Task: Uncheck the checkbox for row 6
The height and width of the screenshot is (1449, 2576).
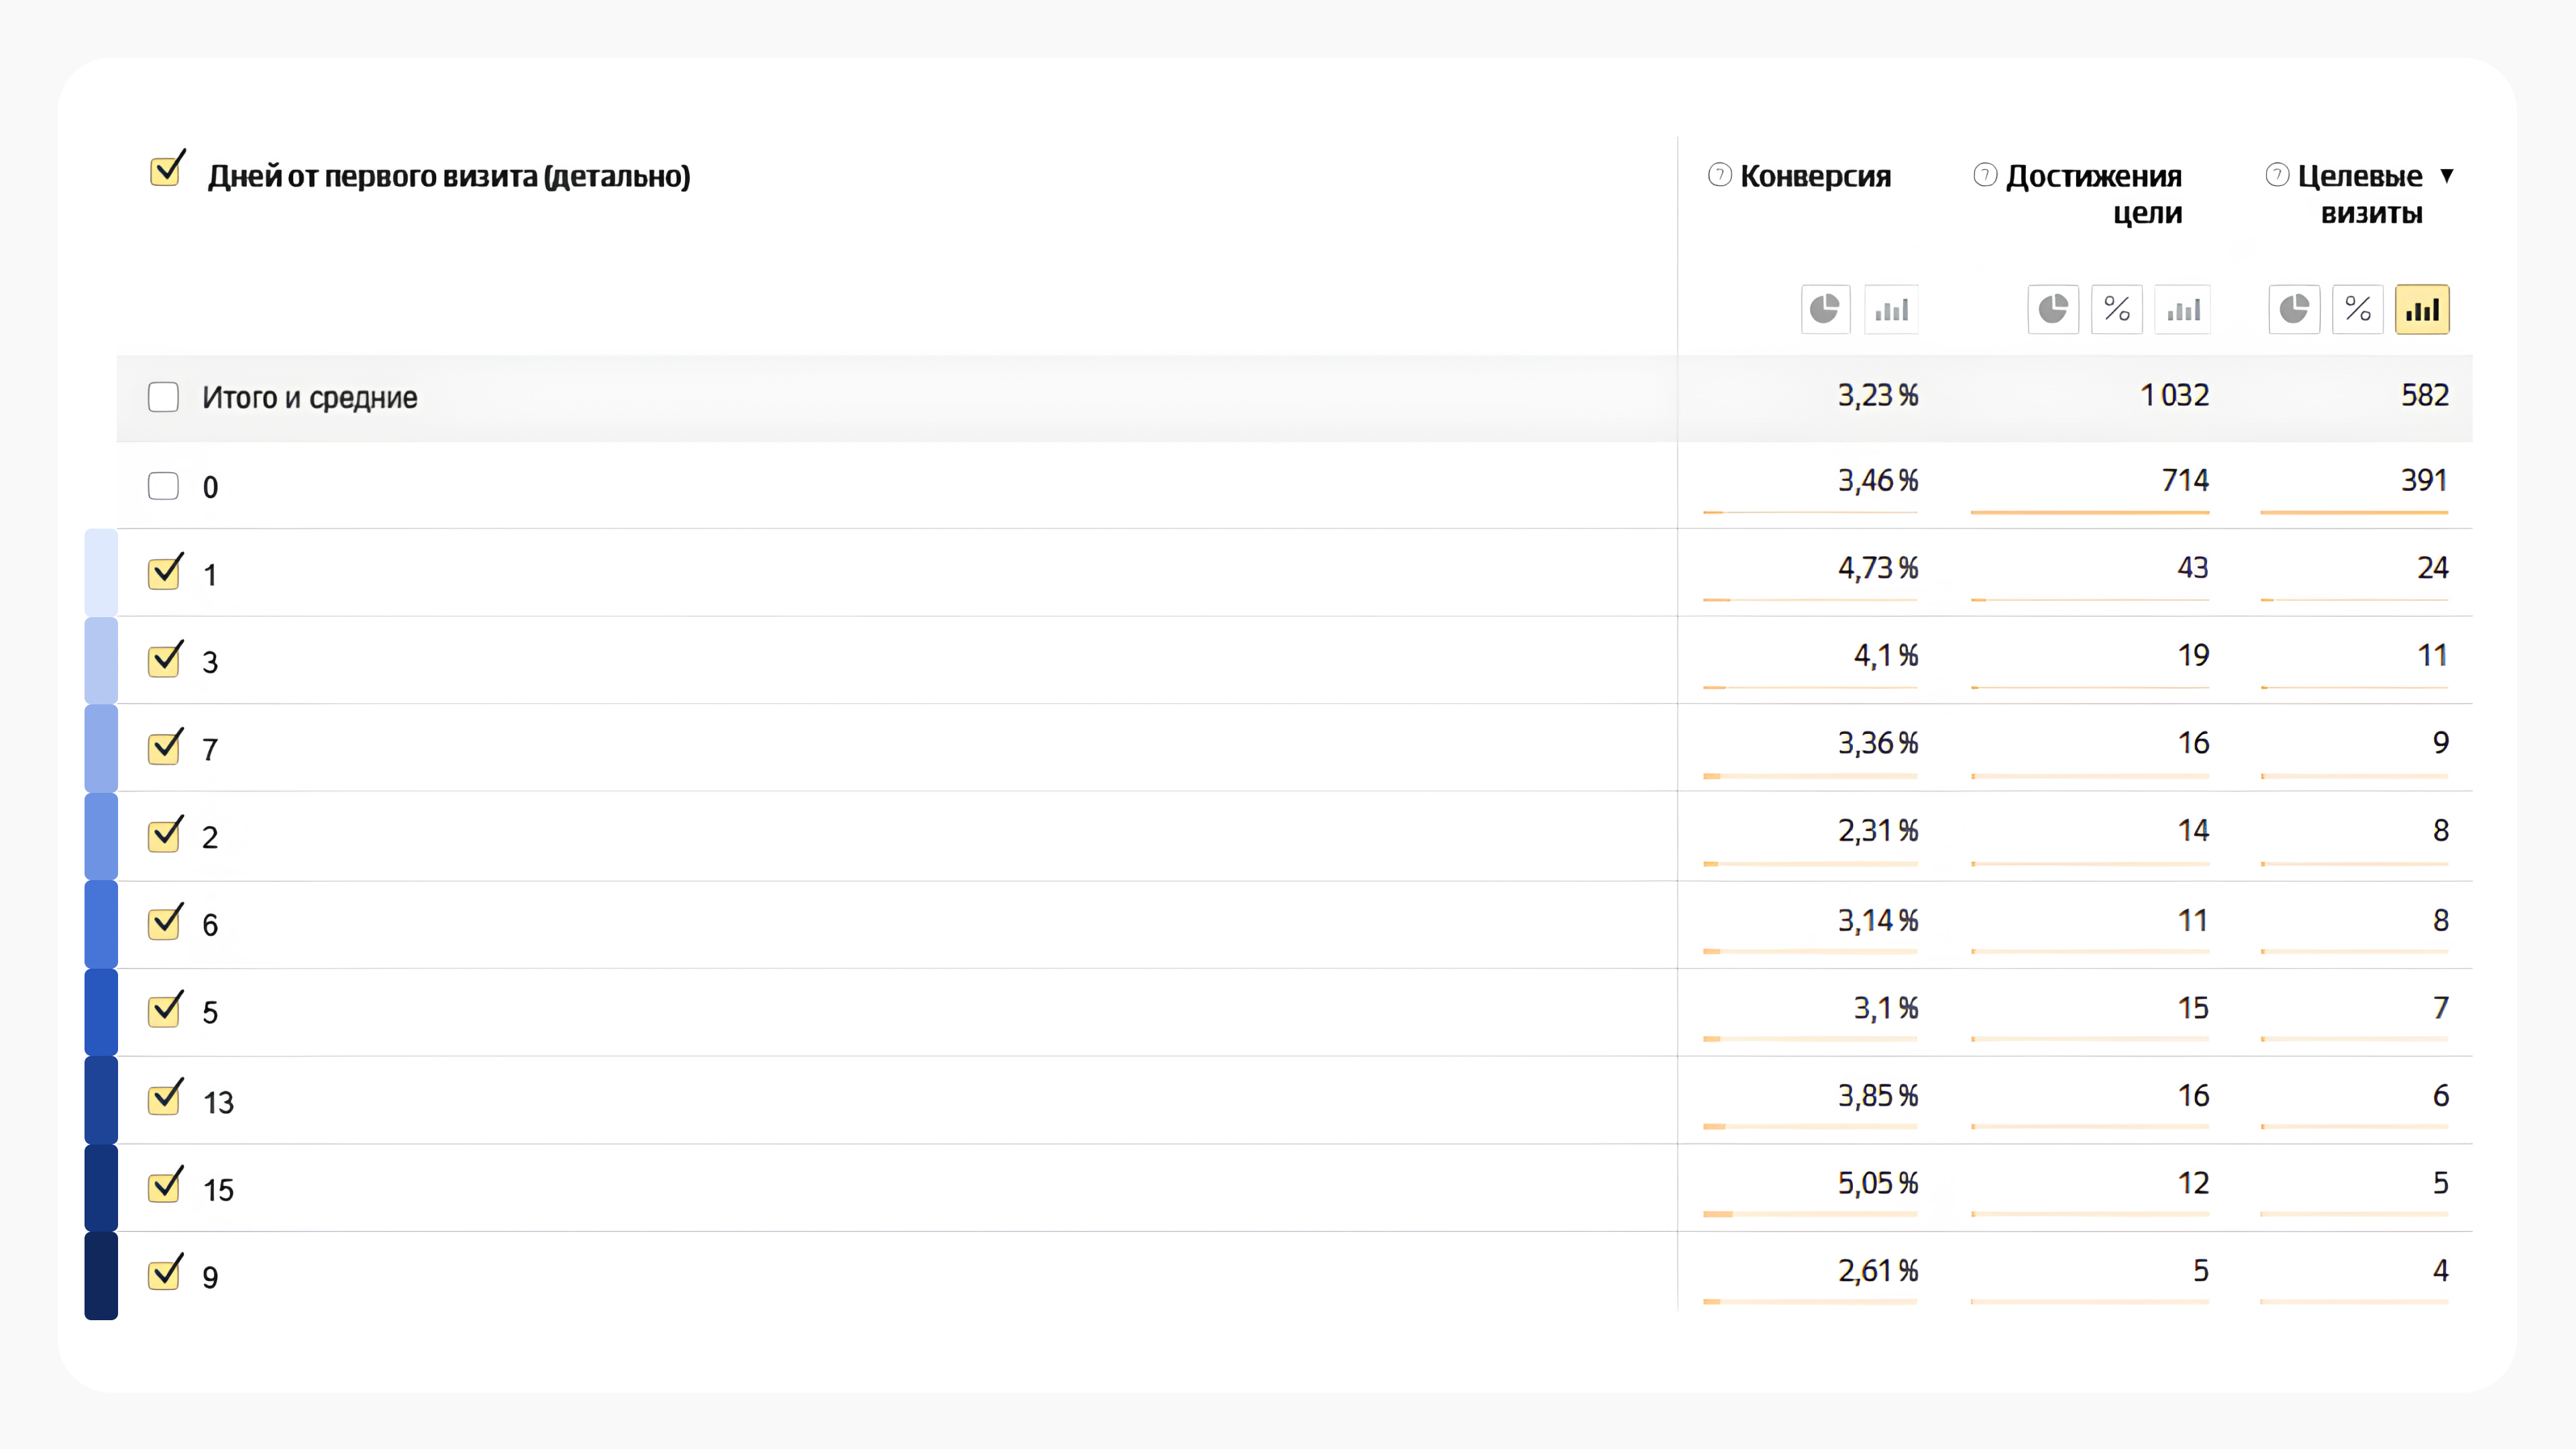Action: click(165, 922)
